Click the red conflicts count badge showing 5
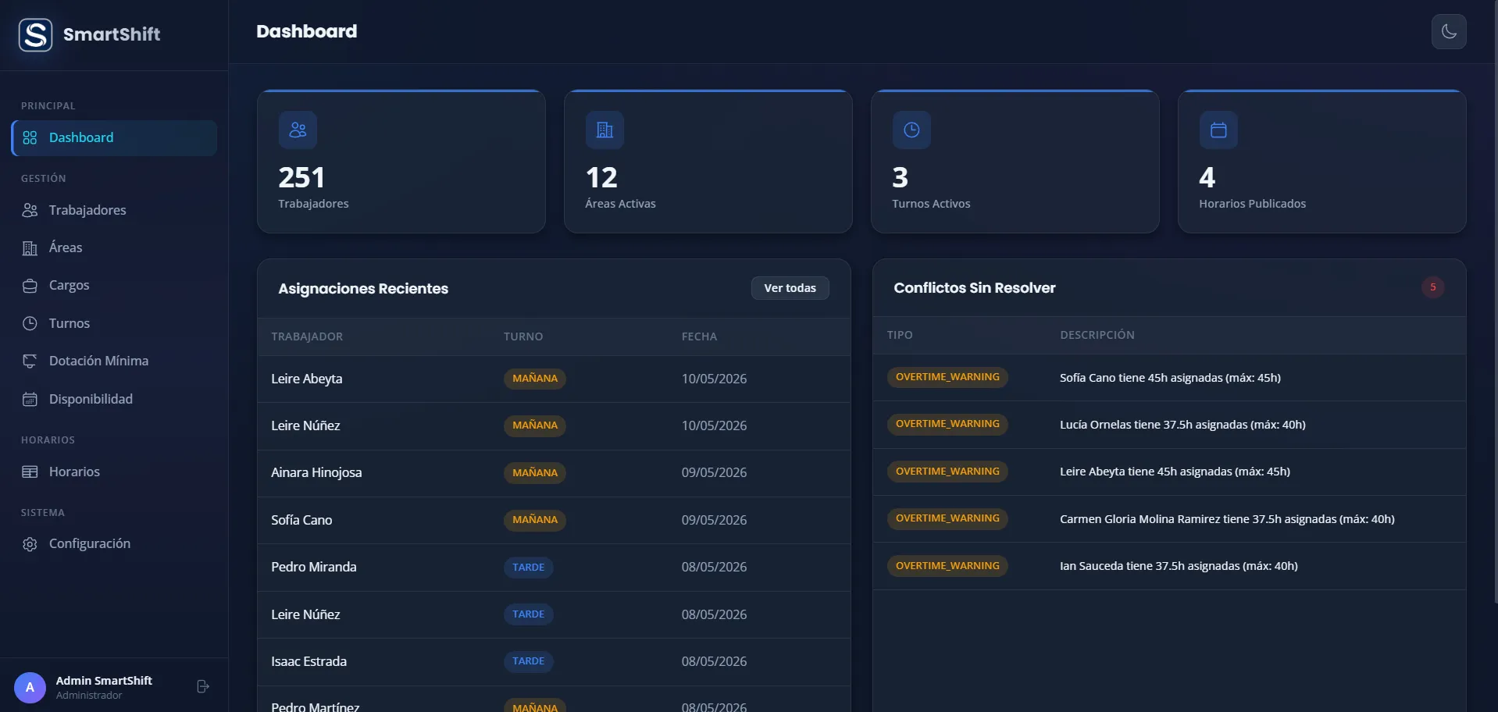This screenshot has height=712, width=1498. click(1432, 287)
